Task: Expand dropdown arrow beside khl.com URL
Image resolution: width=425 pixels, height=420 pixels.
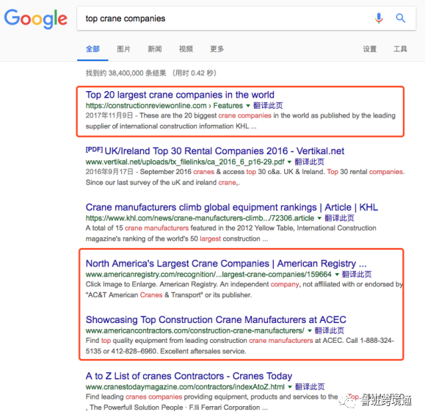Action: tap(319, 218)
